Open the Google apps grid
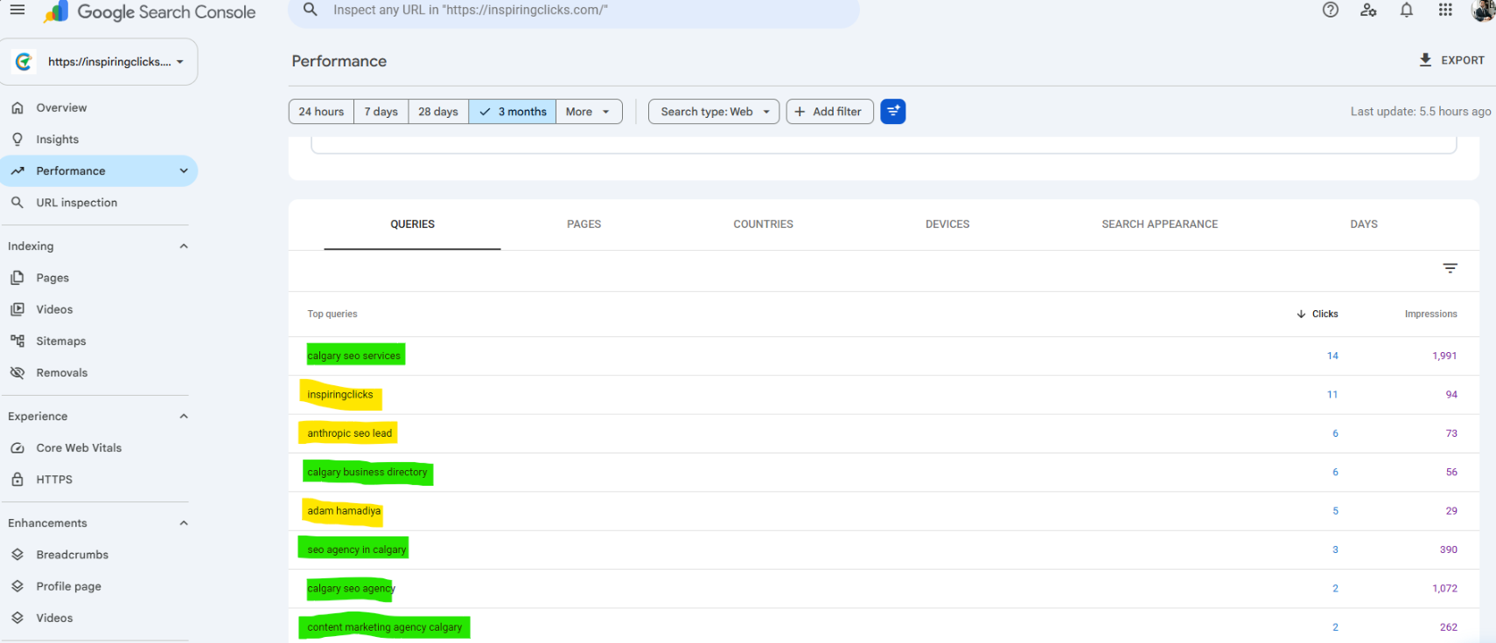1496x643 pixels. coord(1445,10)
